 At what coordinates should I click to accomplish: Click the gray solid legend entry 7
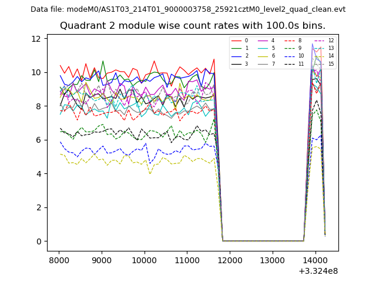coord(264,63)
